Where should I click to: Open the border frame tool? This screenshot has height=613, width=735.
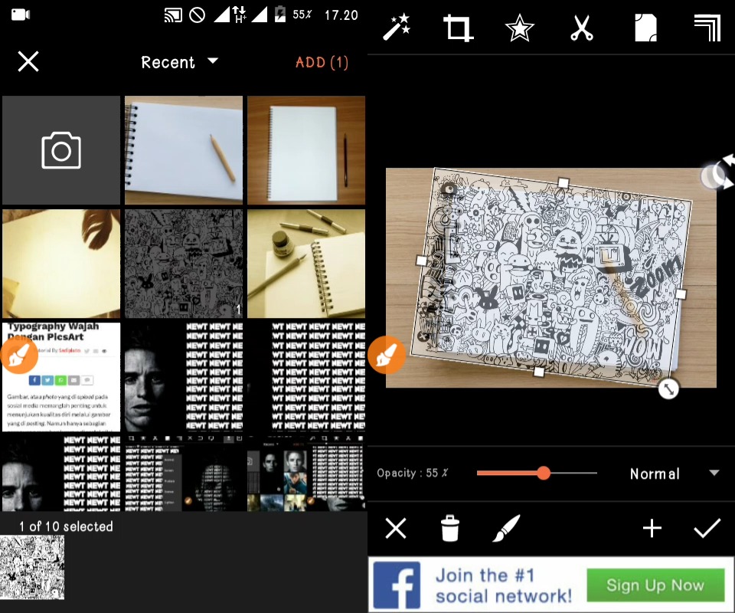pyautogui.click(x=707, y=28)
